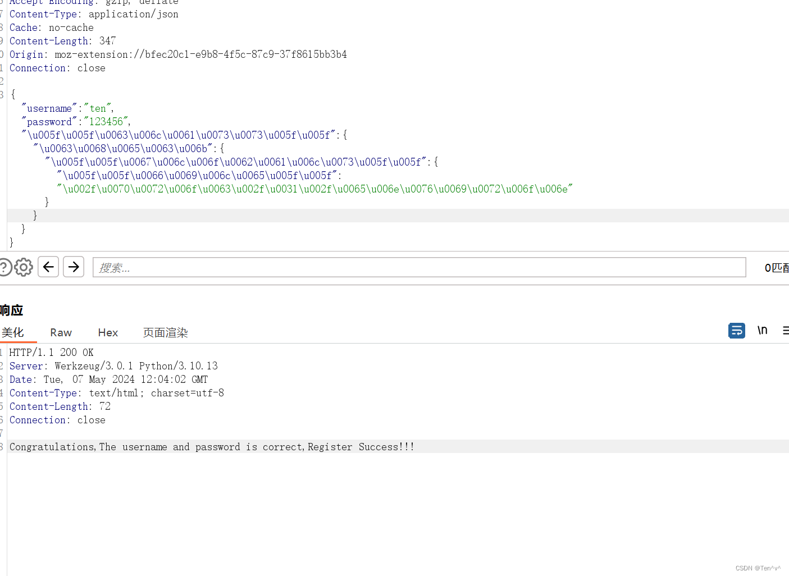Toggle showing \n non-printable characters
Viewport: 789px width, 576px height.
point(762,331)
